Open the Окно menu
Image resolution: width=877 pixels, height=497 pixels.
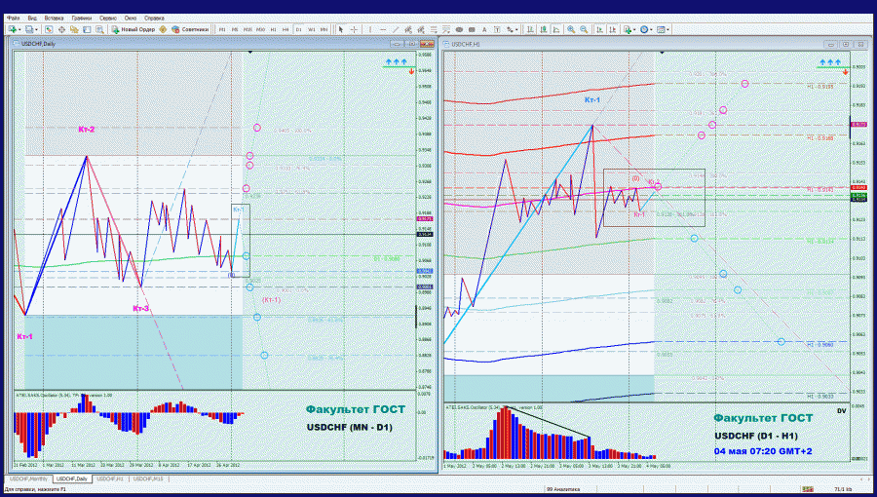pos(131,18)
